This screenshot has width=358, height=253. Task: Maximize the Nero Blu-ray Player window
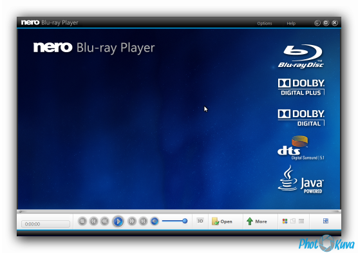coord(326,23)
